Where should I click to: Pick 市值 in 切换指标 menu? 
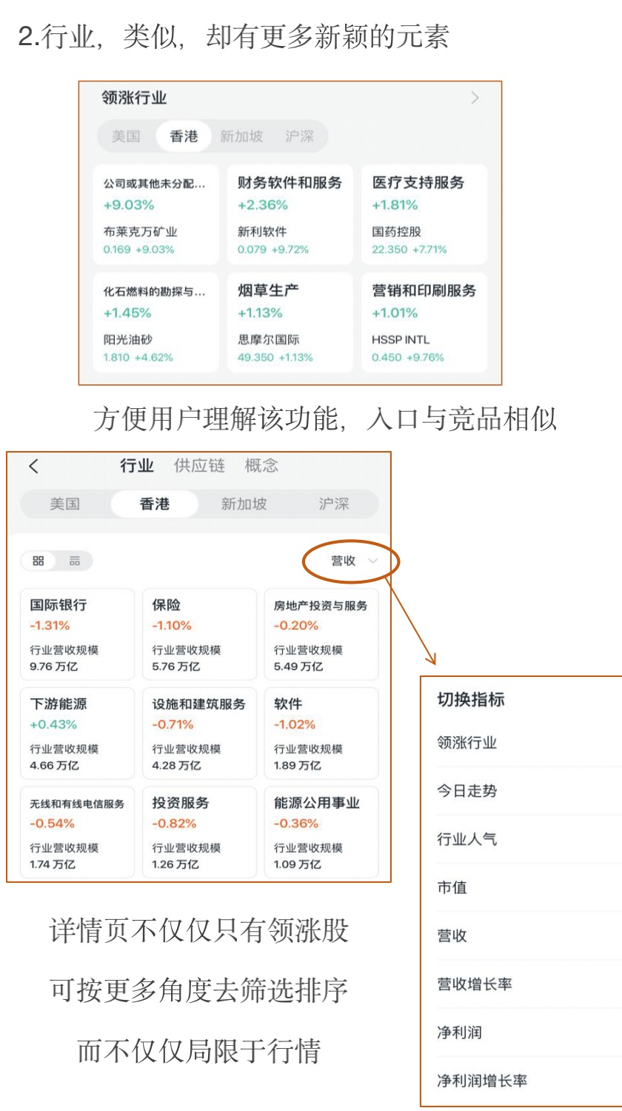pos(452,887)
